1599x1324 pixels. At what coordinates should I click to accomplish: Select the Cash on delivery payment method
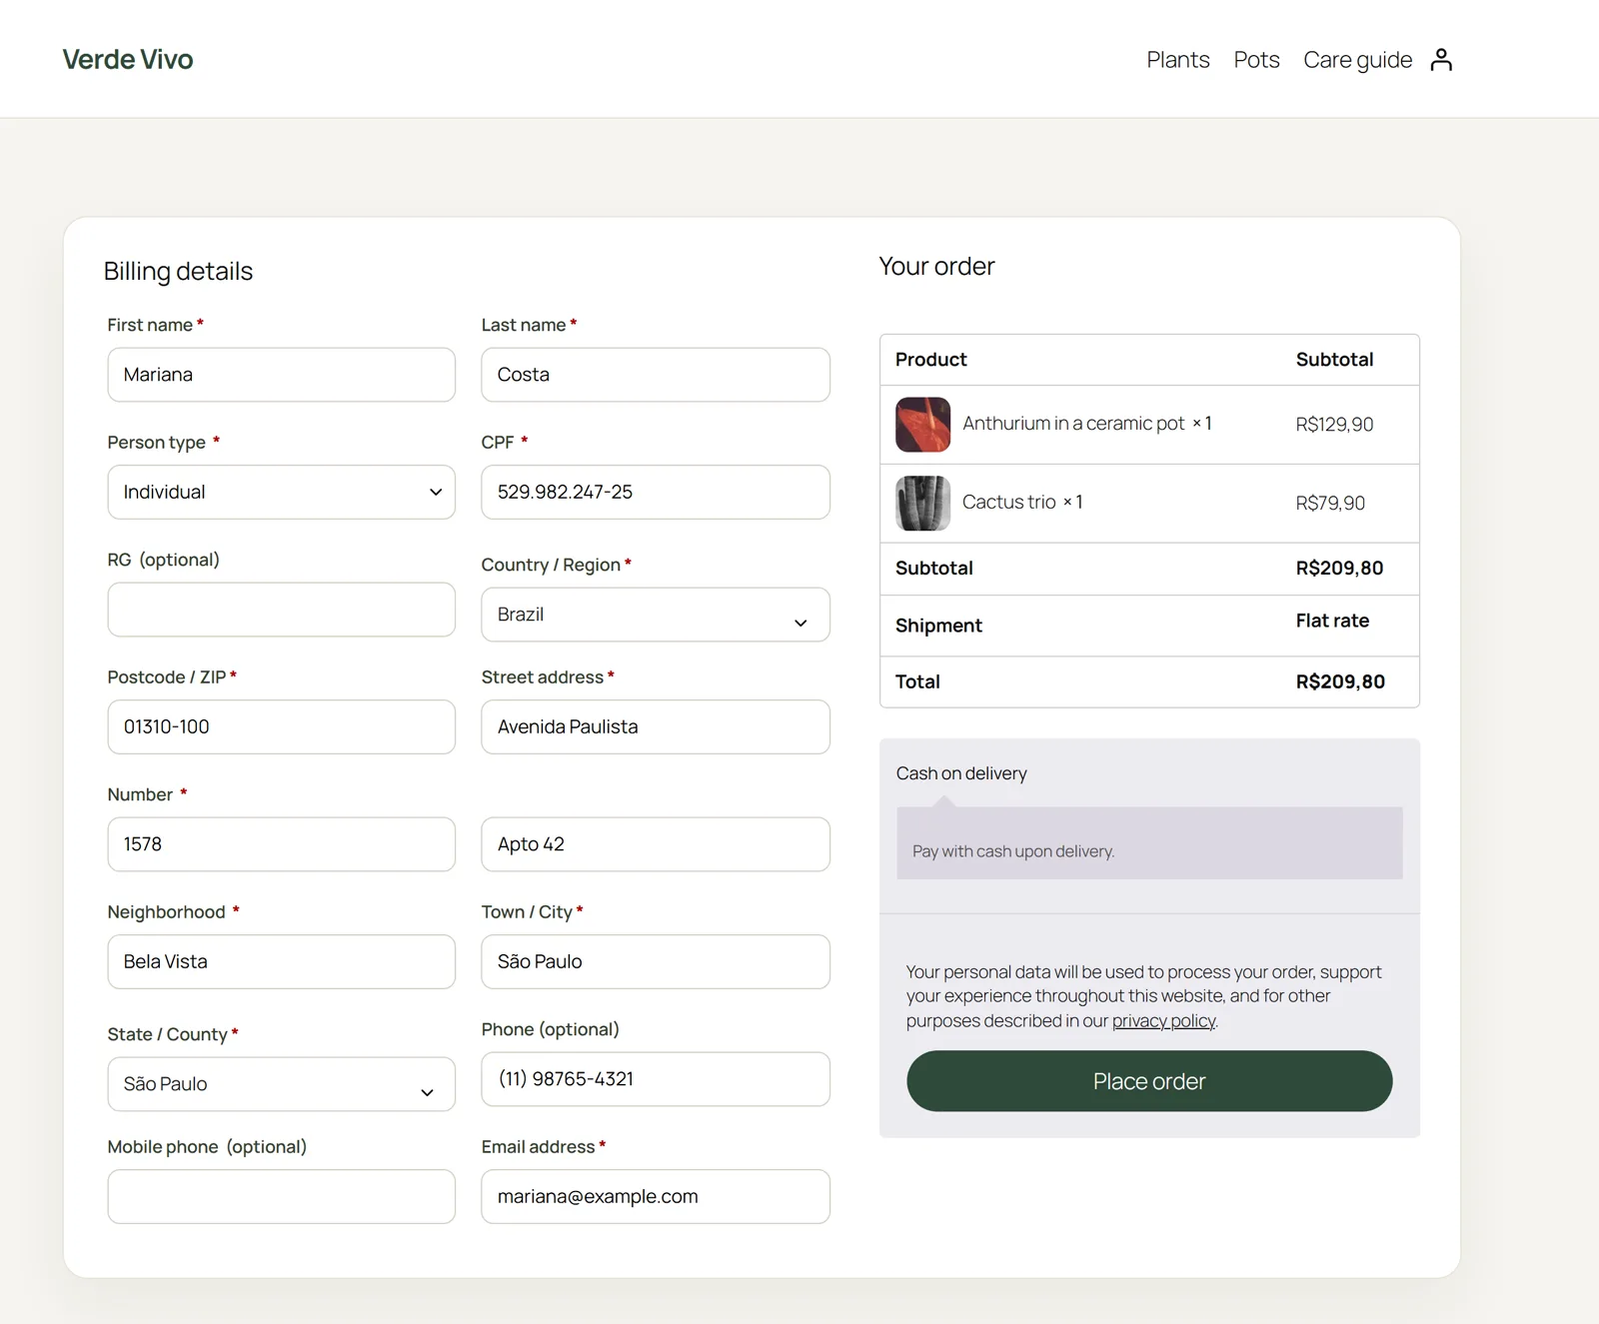point(961,773)
